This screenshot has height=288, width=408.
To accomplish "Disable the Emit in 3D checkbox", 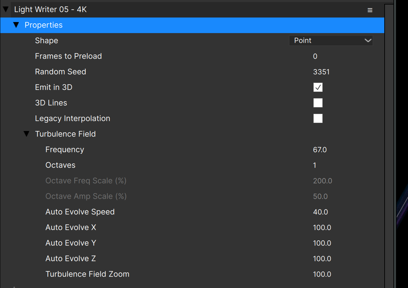I will 318,87.
